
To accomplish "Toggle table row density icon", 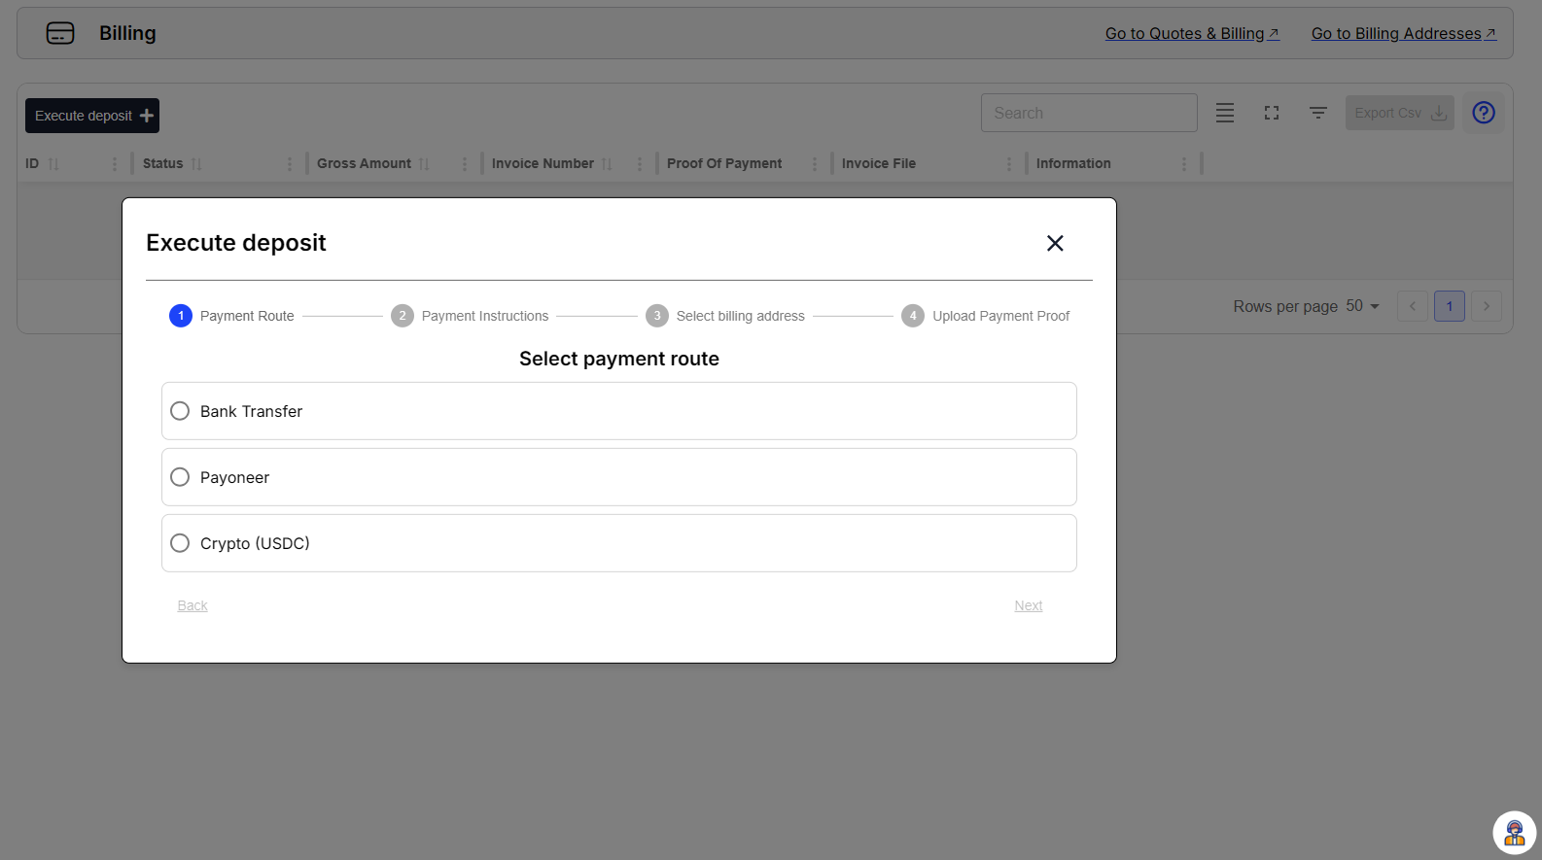I will tap(1225, 113).
